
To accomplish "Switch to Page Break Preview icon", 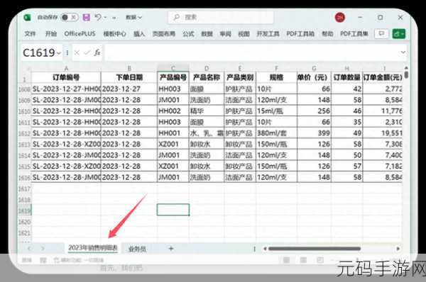I will click(x=320, y=260).
